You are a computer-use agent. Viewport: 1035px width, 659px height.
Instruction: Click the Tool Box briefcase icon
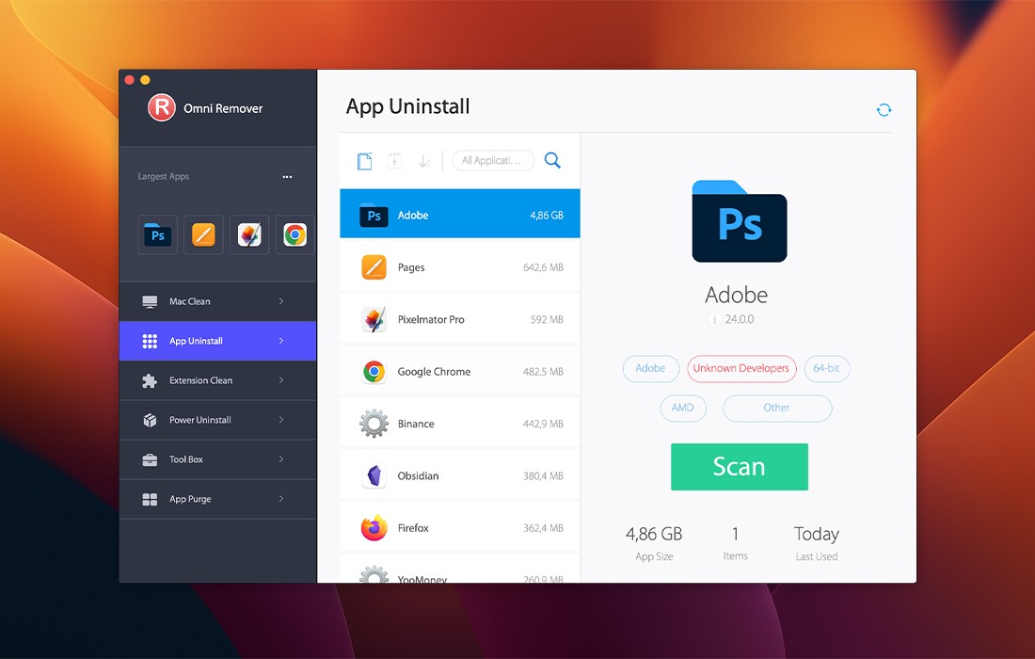click(150, 460)
